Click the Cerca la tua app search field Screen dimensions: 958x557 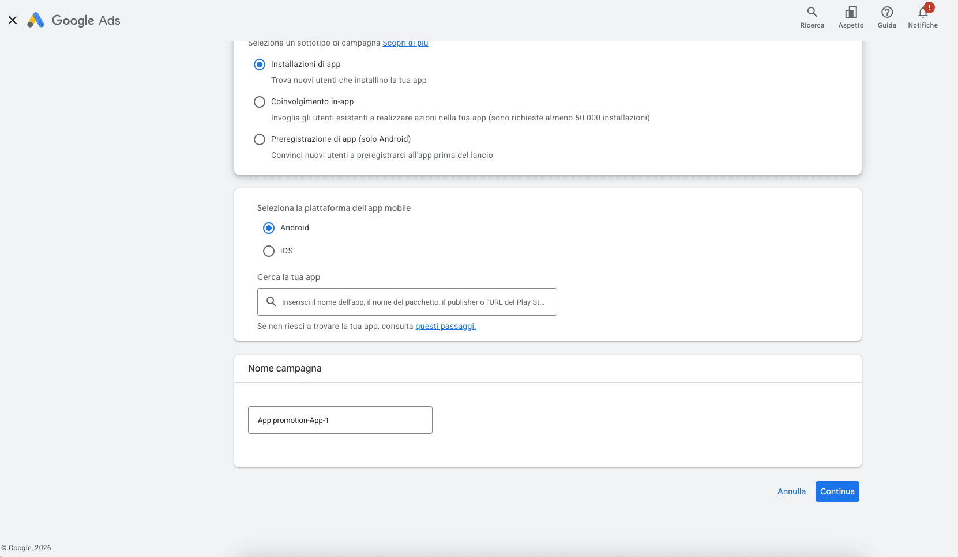pyautogui.click(x=407, y=302)
